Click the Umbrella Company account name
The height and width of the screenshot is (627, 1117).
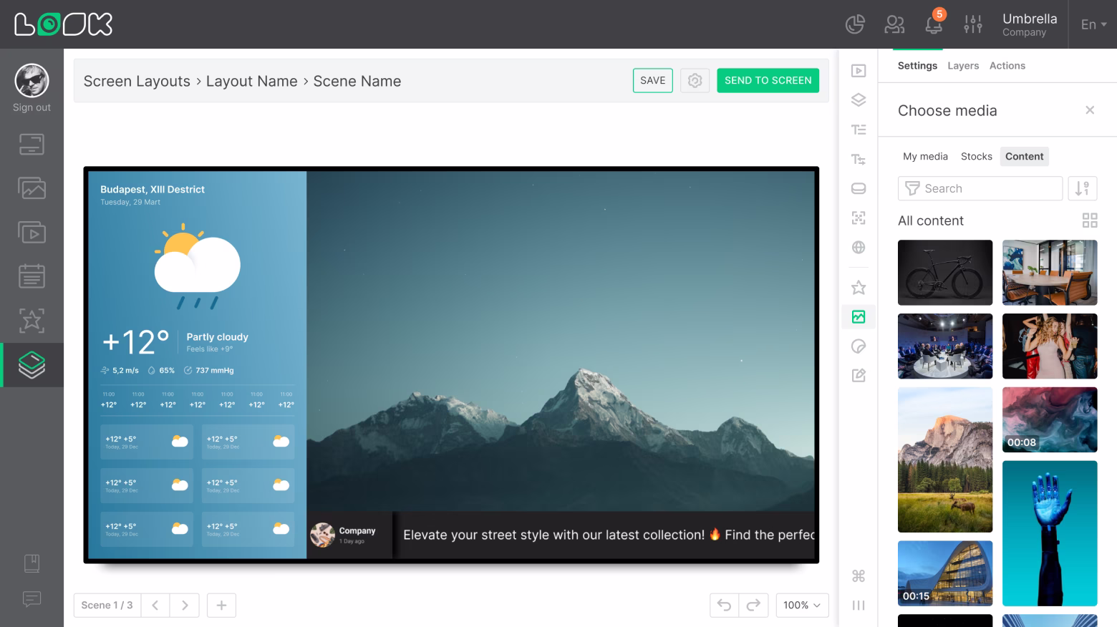1030,24
